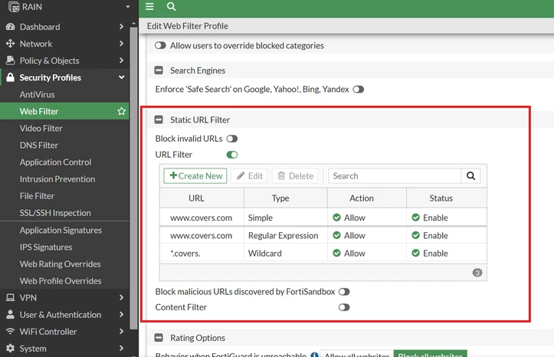Open the RAIN device dropdown arrow
Screen dimensions: 554x357
(128, 7)
